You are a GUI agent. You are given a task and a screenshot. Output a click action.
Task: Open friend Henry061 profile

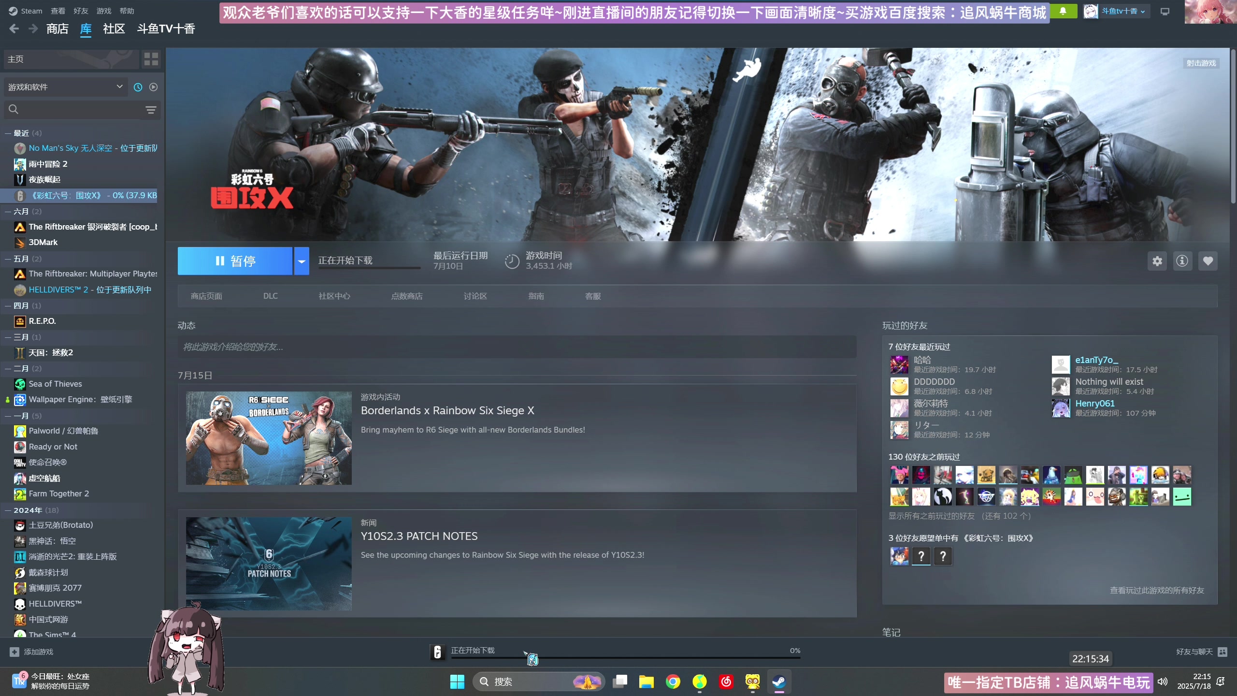(1095, 404)
